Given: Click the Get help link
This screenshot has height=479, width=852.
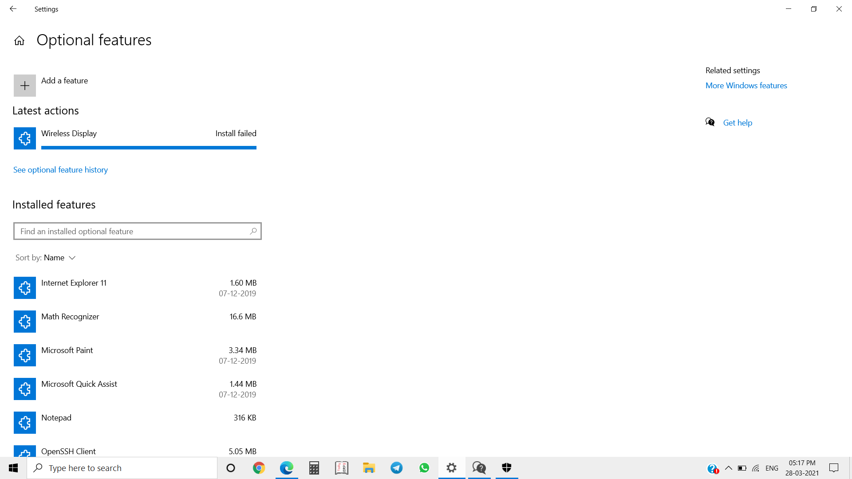Looking at the screenshot, I should click(x=738, y=123).
